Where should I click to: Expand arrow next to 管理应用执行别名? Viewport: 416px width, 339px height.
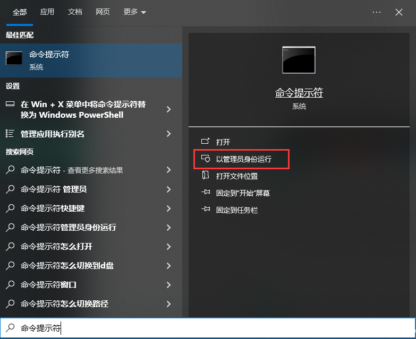169,134
